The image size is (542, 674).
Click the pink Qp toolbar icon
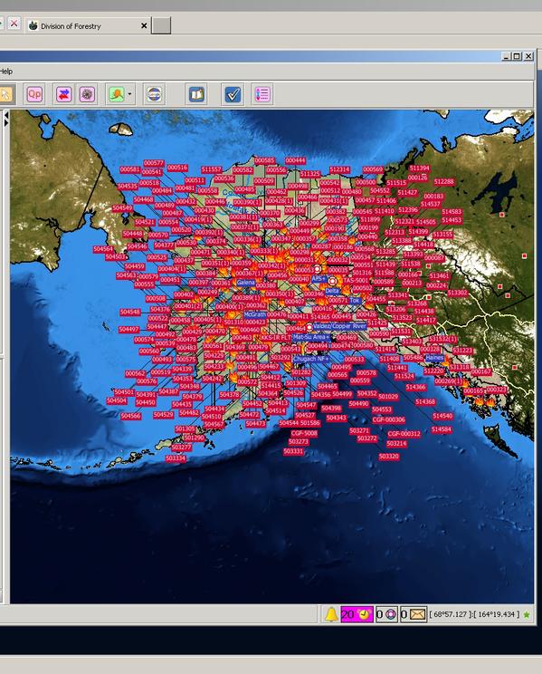click(34, 94)
